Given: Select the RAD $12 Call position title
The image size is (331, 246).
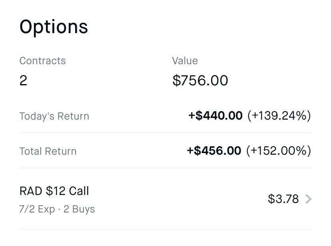Looking at the screenshot, I should point(54,191).
